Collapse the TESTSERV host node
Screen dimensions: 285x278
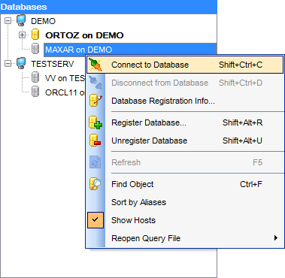click(8, 64)
